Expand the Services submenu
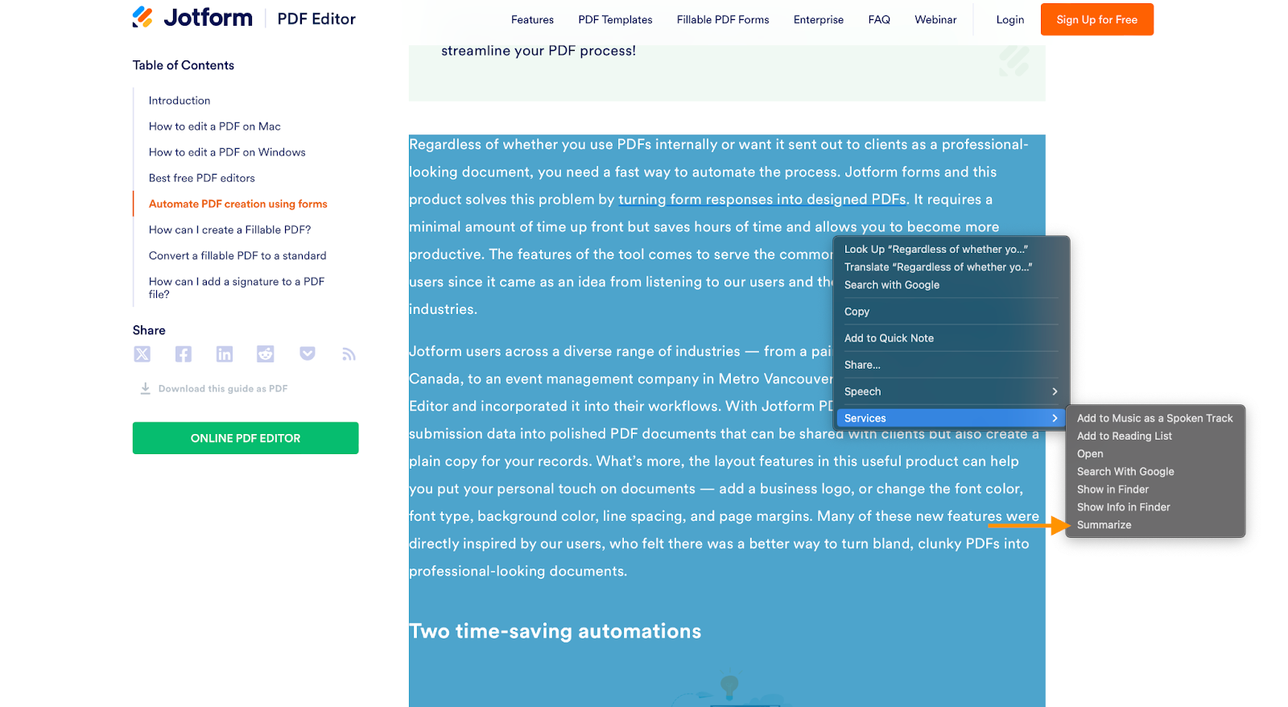The width and height of the screenshot is (1288, 707). tap(951, 418)
